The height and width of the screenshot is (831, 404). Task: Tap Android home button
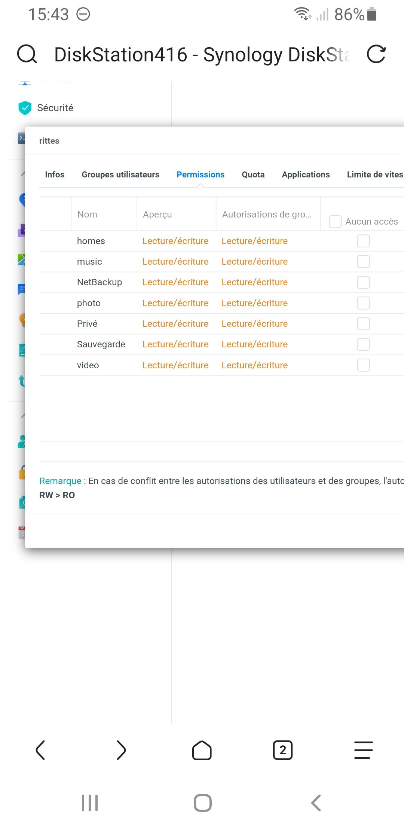[x=203, y=803]
